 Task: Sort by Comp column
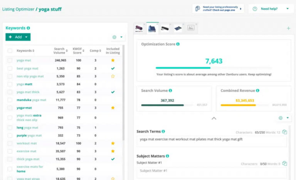point(95,51)
